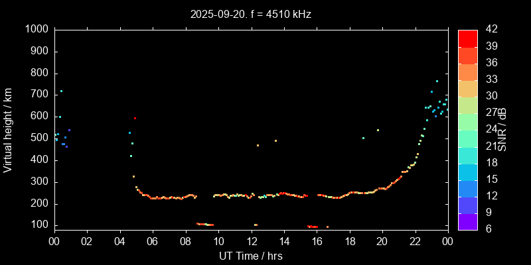
Task: Select the 06 tick on the time axis
Action: click(153, 240)
